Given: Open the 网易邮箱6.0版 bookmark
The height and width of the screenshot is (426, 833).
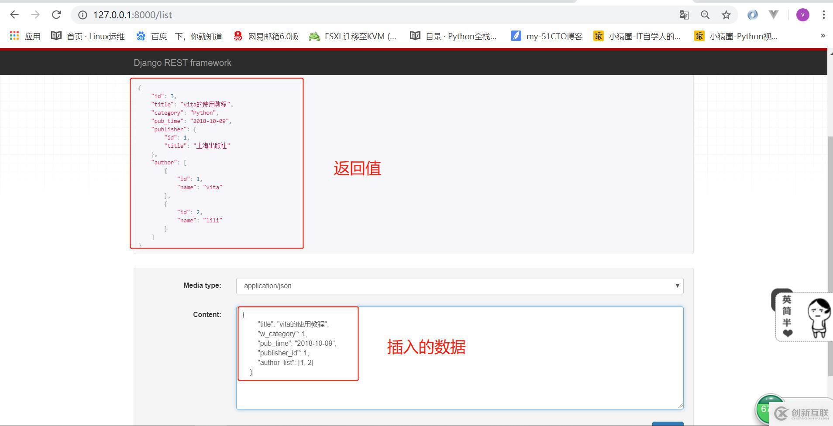Looking at the screenshot, I should click(x=266, y=36).
